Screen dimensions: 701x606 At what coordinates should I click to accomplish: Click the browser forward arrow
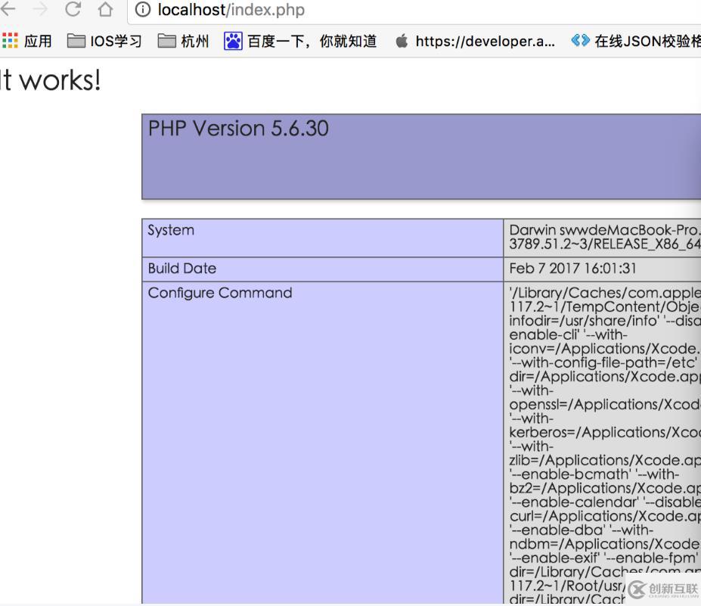click(40, 8)
